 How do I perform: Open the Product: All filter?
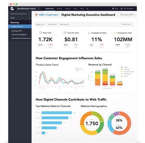click(53, 24)
